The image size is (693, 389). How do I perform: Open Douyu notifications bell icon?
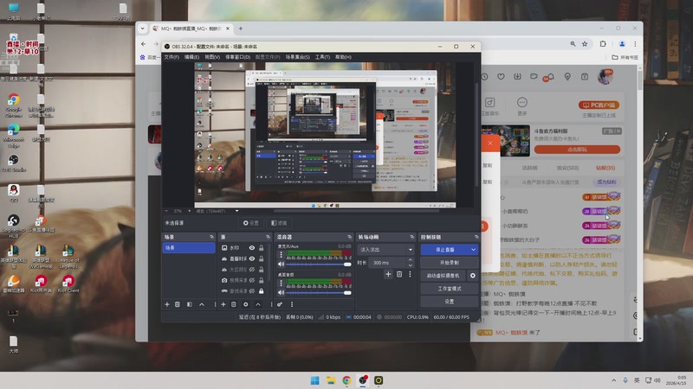point(551,77)
